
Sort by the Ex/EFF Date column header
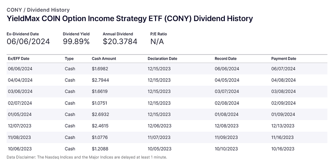point(19,59)
